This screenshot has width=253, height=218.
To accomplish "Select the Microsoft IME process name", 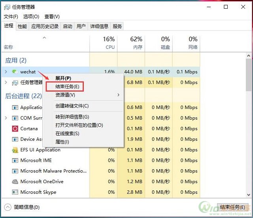I will click(x=36, y=160).
